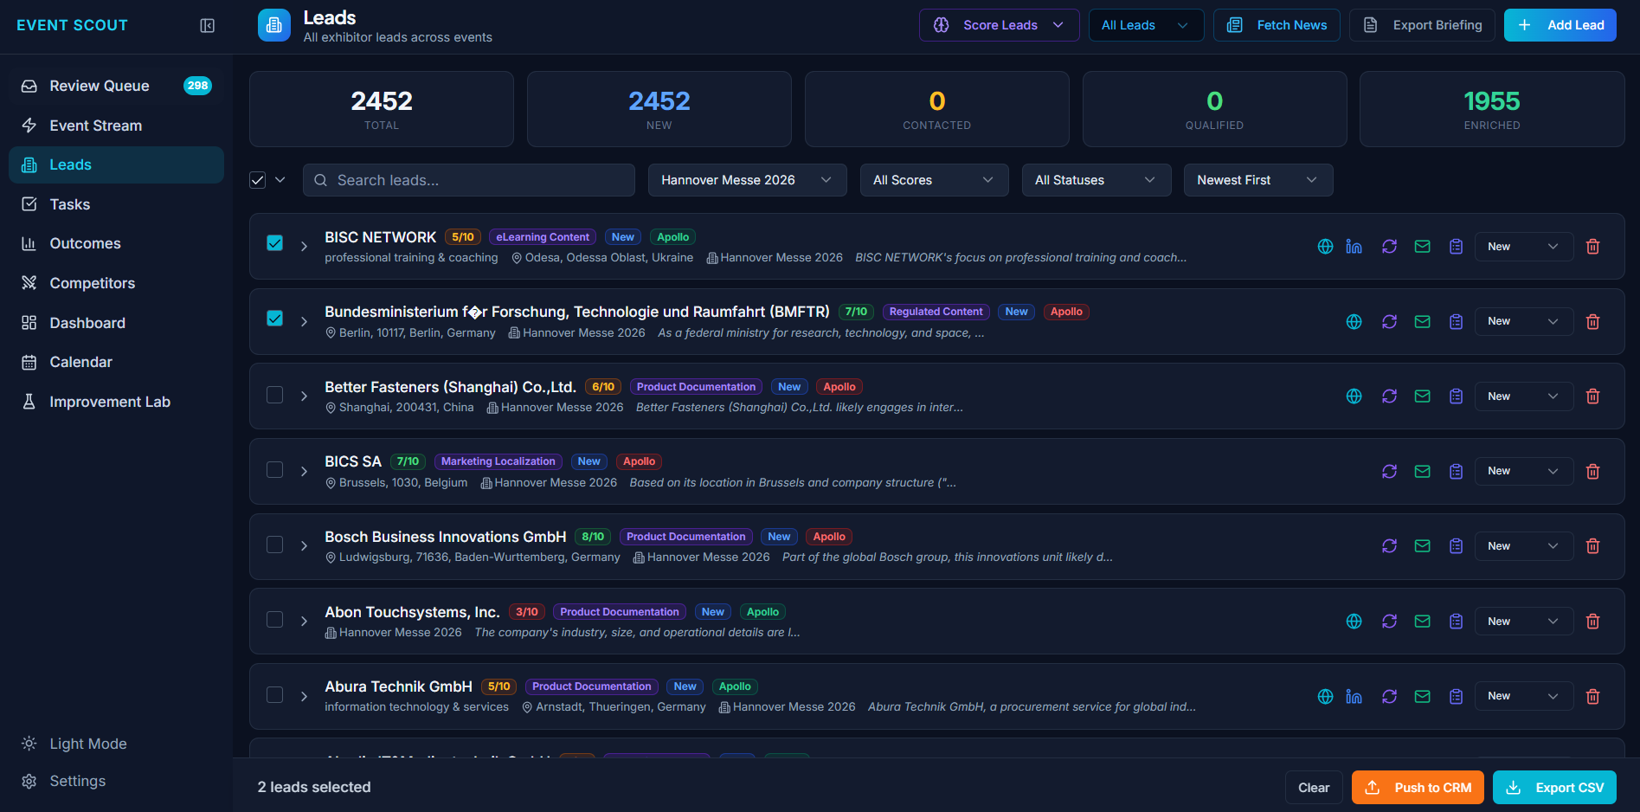Screen dimensions: 1640x812
Task: Open the Score Leads dropdown
Action: click(x=999, y=25)
